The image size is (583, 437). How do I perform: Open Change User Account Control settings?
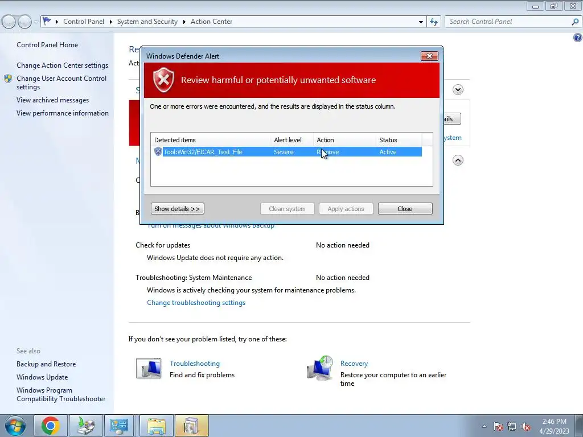pos(61,83)
